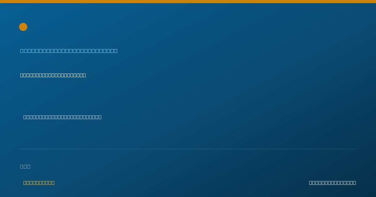Click first character of light-blue heading
The image size is (376, 197).
(x=22, y=51)
